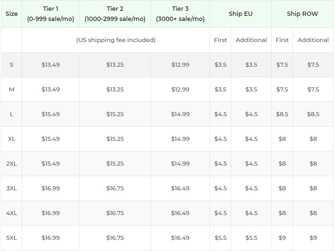The image size is (334, 251).
Task: Select the Ship EU column header
Action: pos(241,14)
